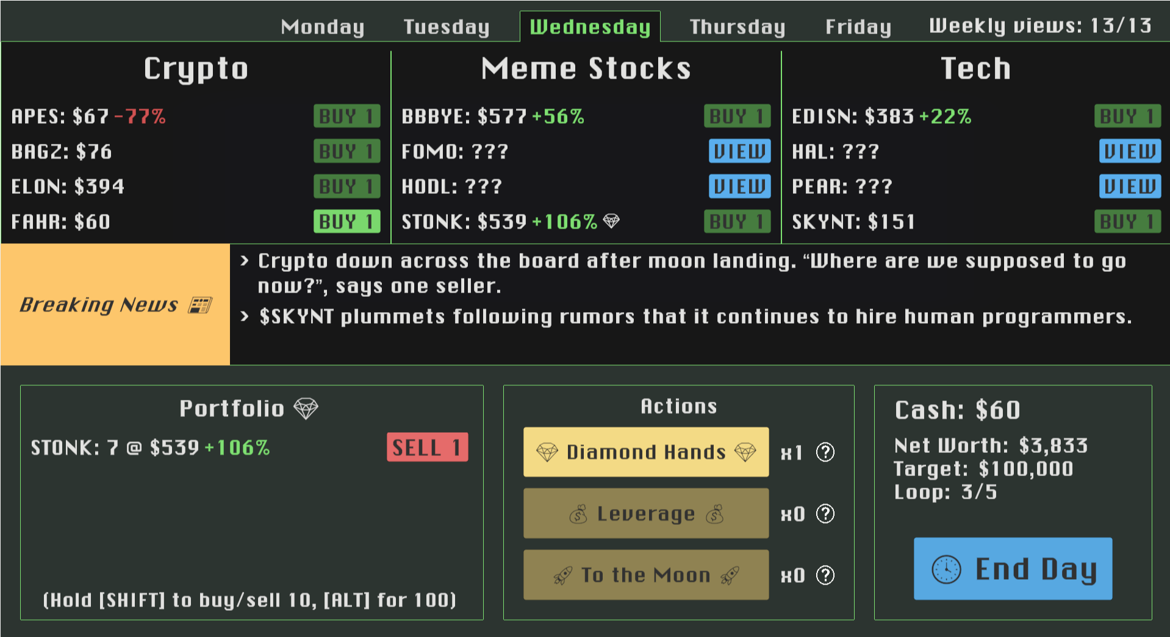The image size is (1170, 637).
Task: Open the Thursday tab
Action: click(737, 27)
